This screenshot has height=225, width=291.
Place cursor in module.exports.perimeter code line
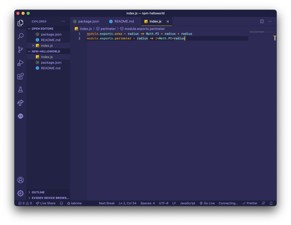[136, 38]
